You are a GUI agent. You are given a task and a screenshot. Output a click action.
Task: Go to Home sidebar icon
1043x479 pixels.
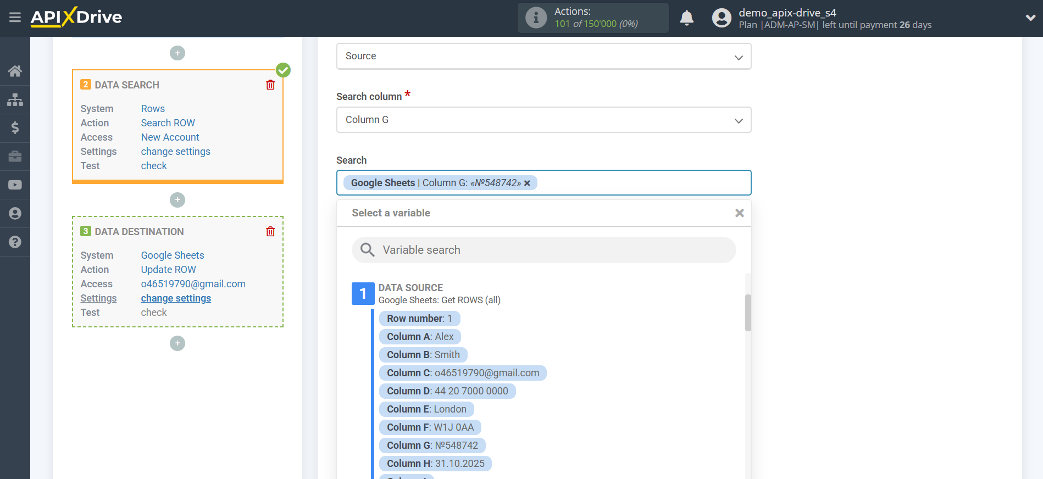pyautogui.click(x=15, y=71)
